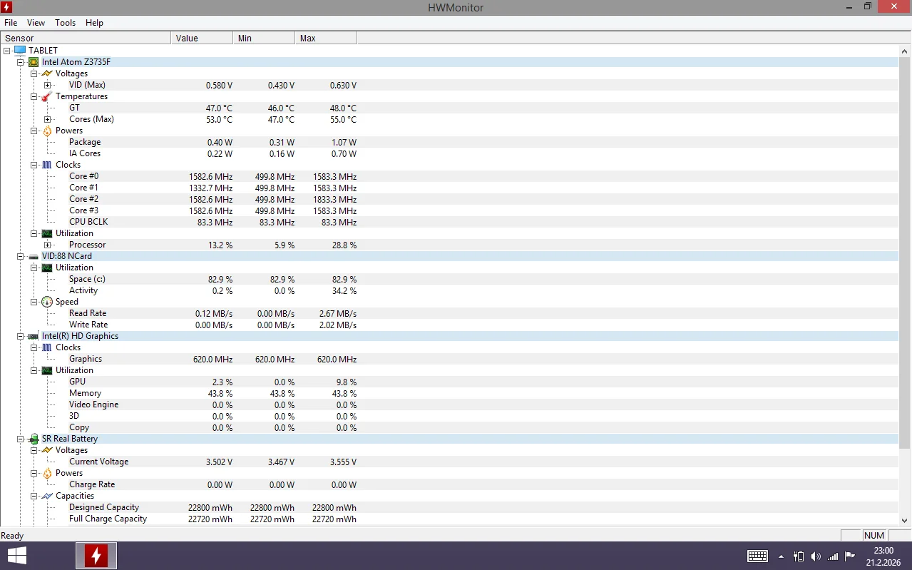
Task: Click the battery power tray icon
Action: (799, 556)
